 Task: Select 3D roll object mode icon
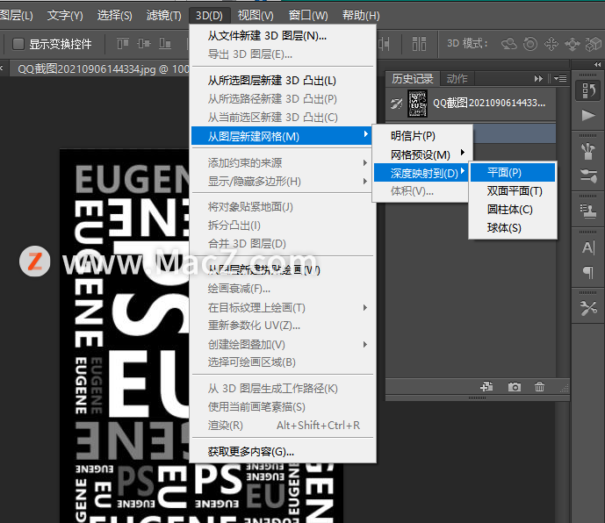tap(530, 44)
